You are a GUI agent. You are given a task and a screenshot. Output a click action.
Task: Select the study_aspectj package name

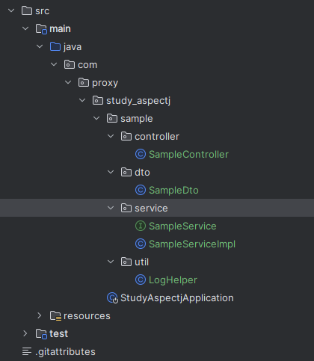(x=138, y=101)
